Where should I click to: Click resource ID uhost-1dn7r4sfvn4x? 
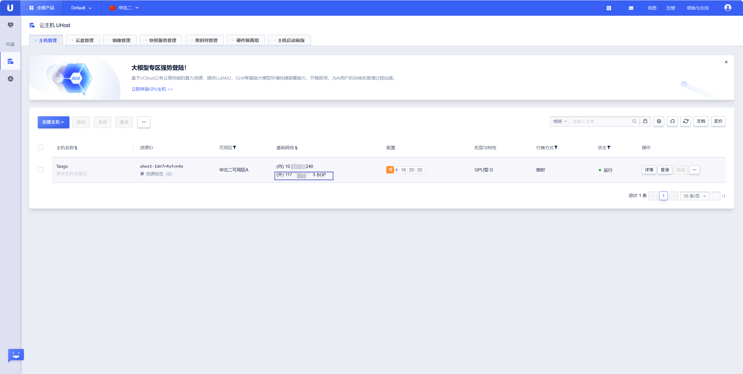161,166
